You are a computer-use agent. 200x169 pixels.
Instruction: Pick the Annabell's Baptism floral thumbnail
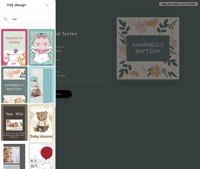point(14,85)
